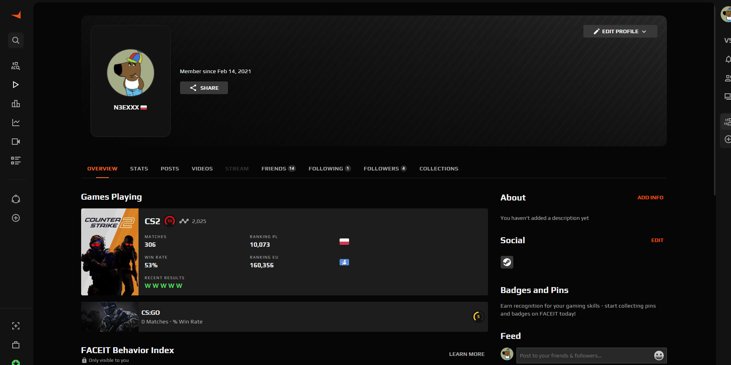Click the Poland flag next to N3EXXX
The image size is (731, 365).
pos(144,108)
